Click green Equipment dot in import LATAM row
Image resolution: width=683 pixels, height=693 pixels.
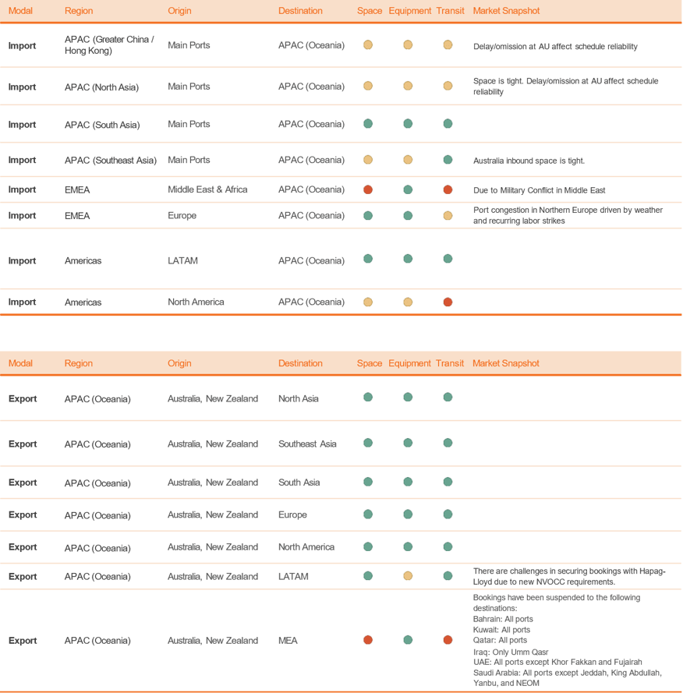click(x=408, y=260)
